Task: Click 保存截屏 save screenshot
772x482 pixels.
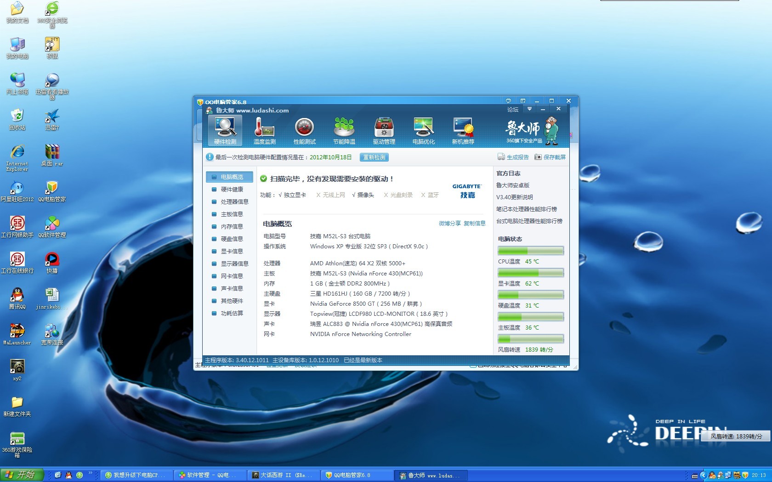Action: coord(550,157)
